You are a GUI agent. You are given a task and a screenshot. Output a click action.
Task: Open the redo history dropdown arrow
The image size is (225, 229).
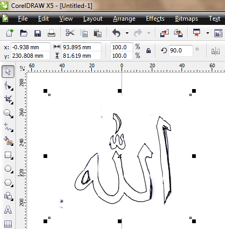(149, 33)
